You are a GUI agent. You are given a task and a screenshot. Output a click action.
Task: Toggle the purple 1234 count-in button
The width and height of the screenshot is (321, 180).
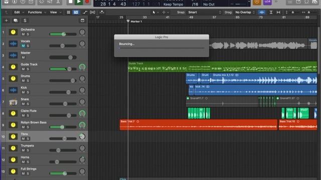click(x=267, y=2)
